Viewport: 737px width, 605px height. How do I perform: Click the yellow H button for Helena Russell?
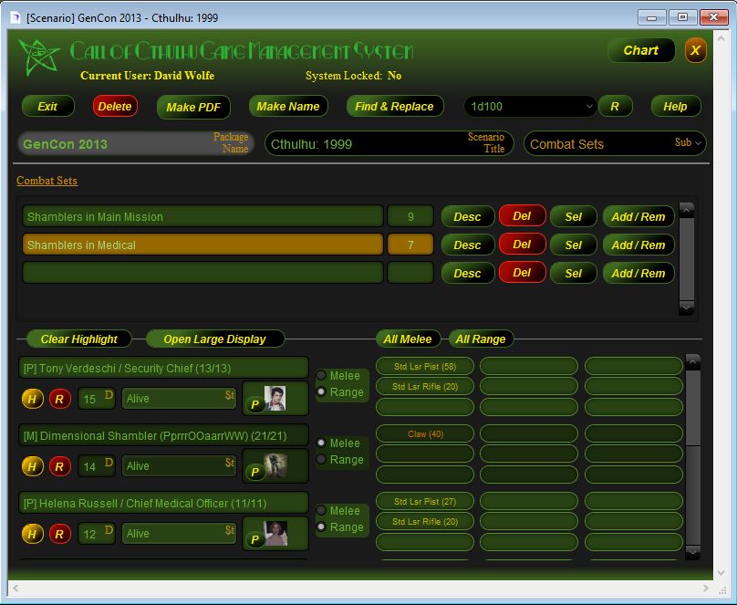pyautogui.click(x=33, y=534)
